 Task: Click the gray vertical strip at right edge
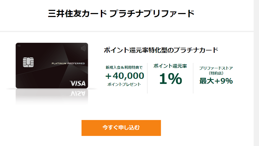(x=256, y=73)
